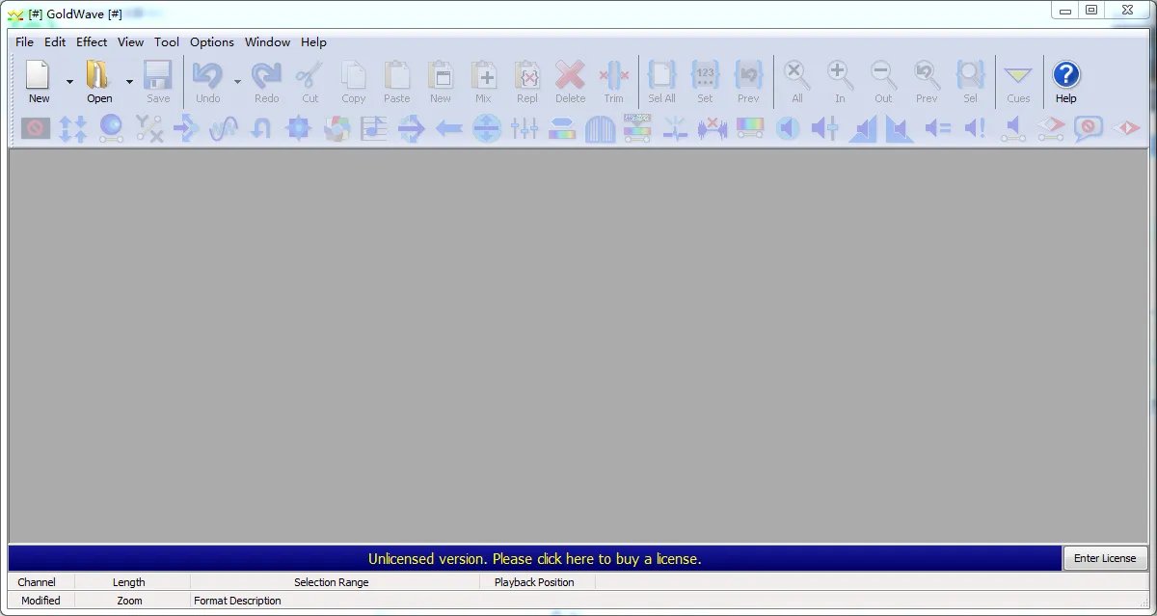Screen dimensions: 1157x616
Task: Open the Effect menu
Action: 92,42
